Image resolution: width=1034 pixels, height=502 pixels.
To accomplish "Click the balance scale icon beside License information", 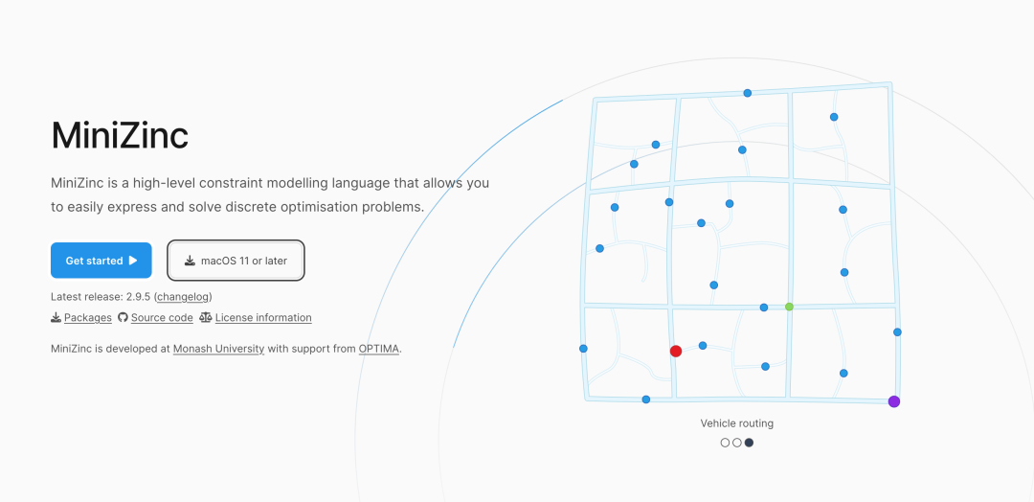I will 206,318.
